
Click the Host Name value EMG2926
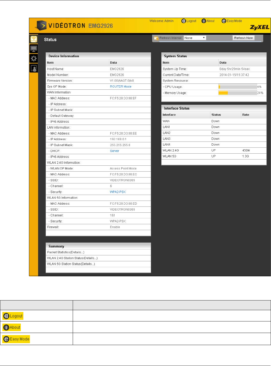(x=117, y=69)
